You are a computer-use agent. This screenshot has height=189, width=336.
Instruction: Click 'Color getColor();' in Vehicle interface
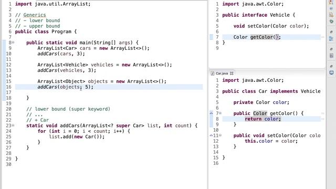(x=257, y=37)
